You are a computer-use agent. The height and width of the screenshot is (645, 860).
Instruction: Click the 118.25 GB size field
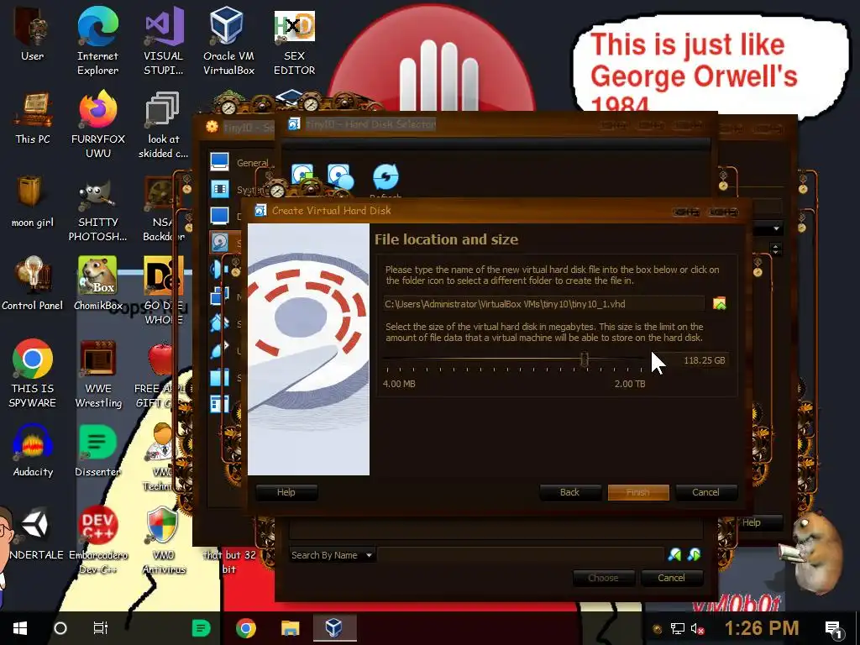(704, 360)
